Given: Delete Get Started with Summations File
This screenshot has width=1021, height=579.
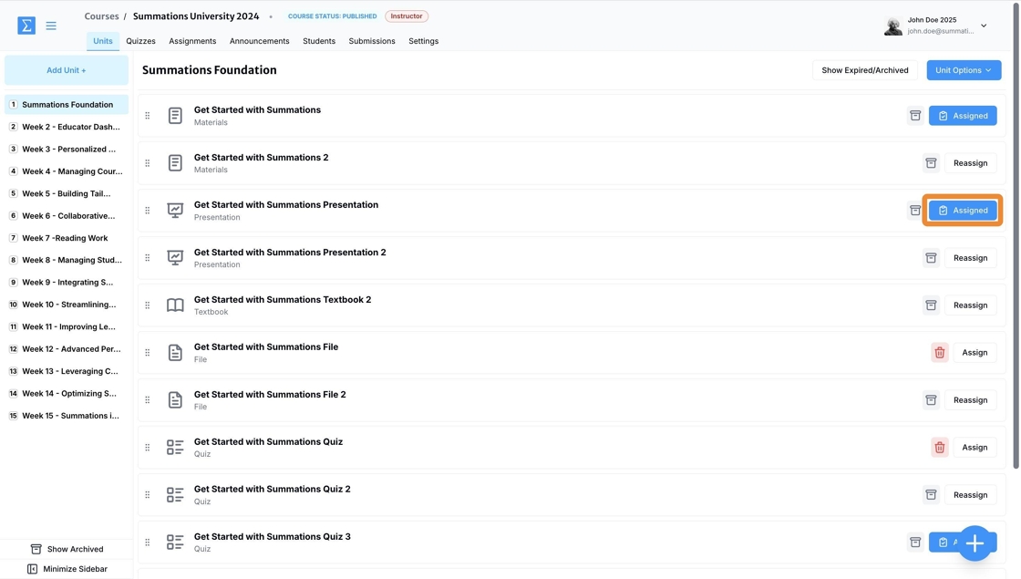Looking at the screenshot, I should [940, 352].
